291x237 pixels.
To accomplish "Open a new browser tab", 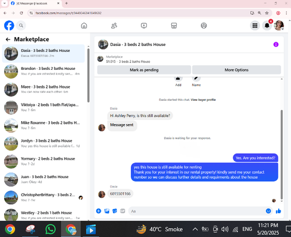I will (66, 3).
